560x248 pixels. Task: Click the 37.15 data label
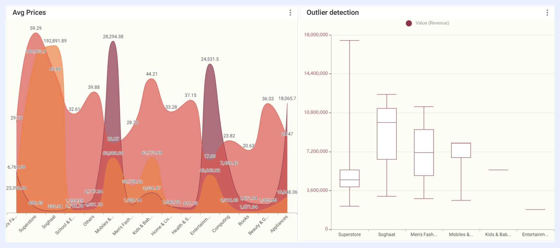click(x=190, y=95)
